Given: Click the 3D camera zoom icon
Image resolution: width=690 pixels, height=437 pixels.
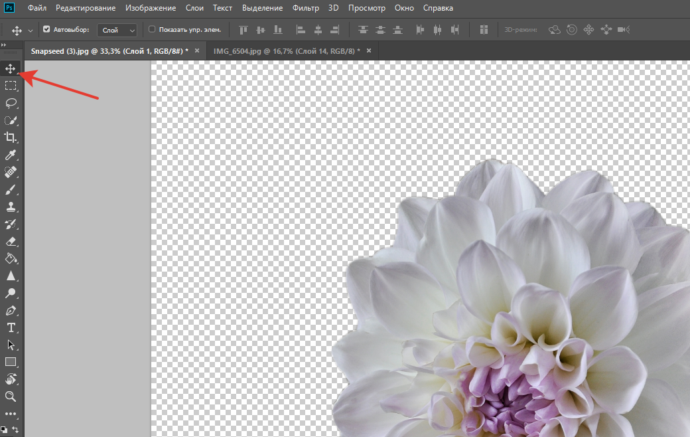Looking at the screenshot, I should [624, 30].
